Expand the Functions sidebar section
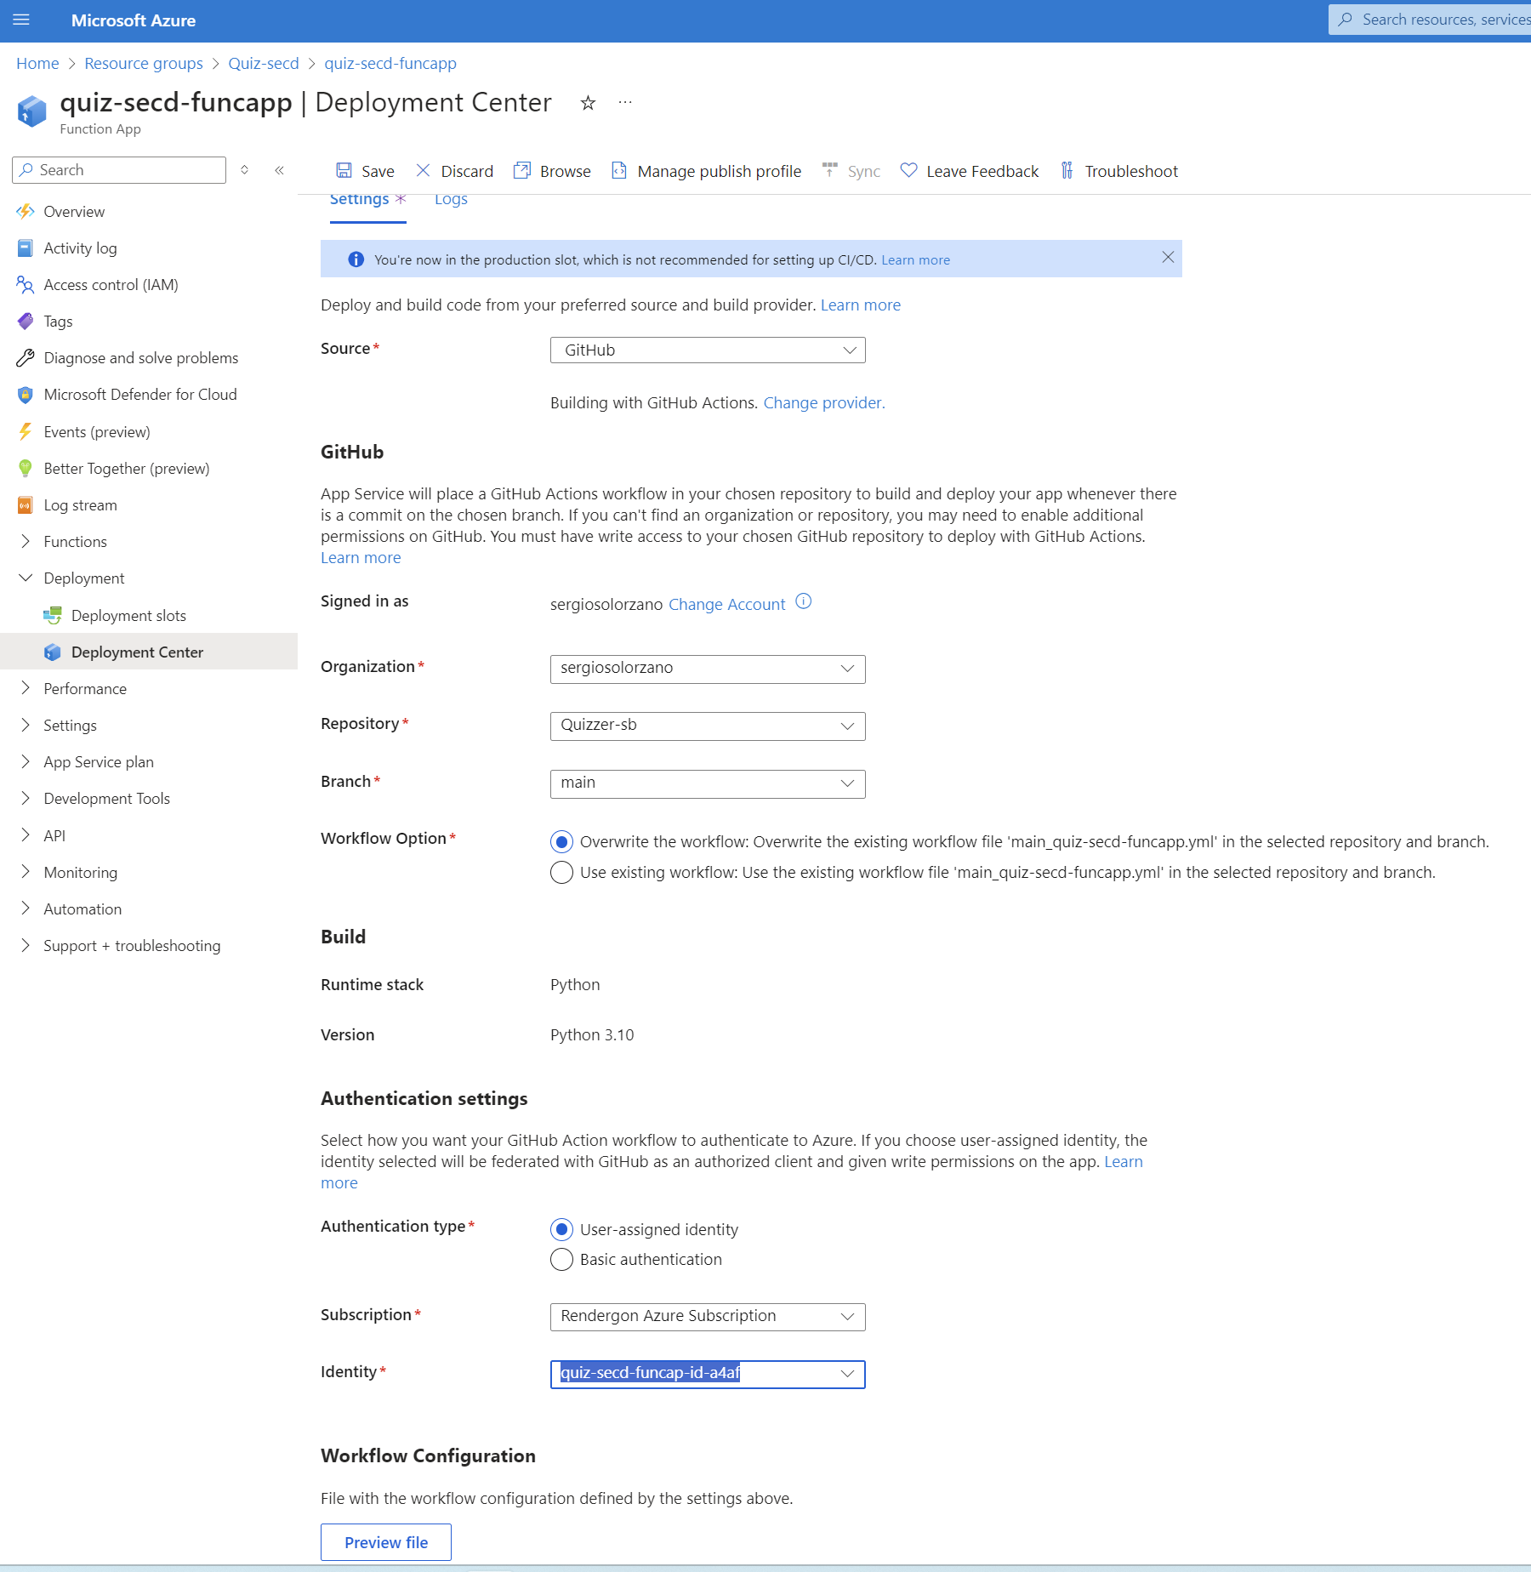 coord(26,542)
